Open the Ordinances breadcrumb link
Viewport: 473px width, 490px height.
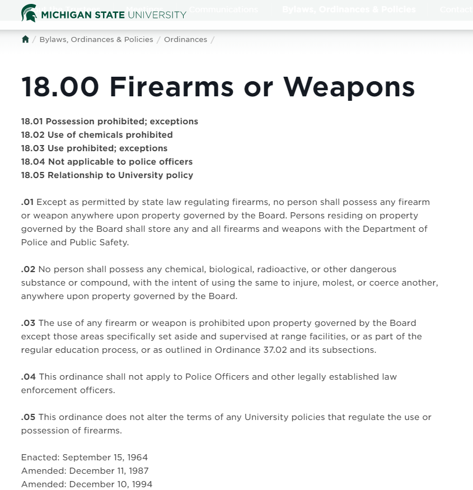(x=185, y=39)
